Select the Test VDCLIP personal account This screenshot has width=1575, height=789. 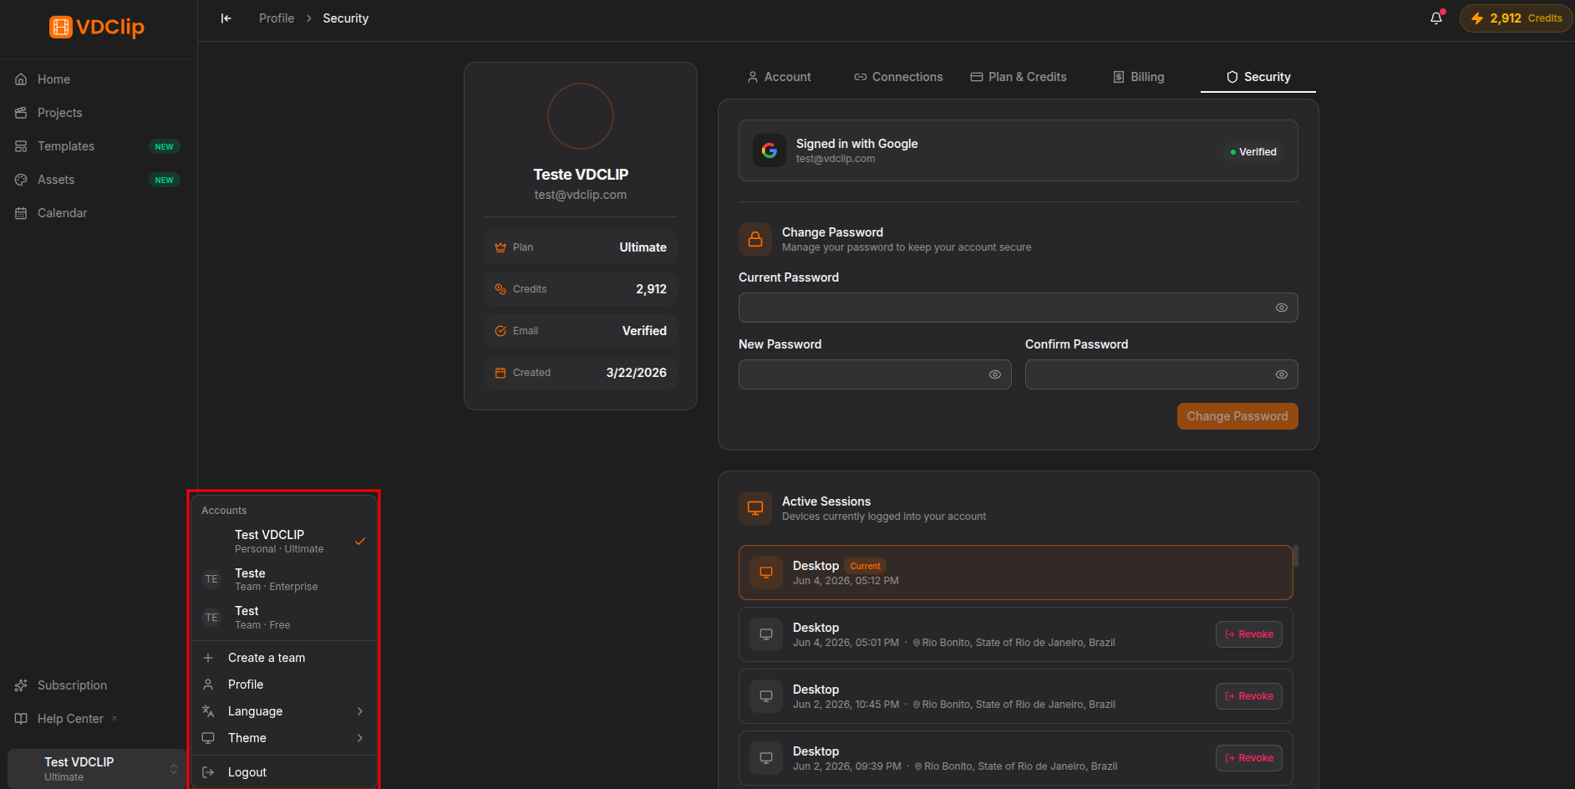click(x=284, y=541)
